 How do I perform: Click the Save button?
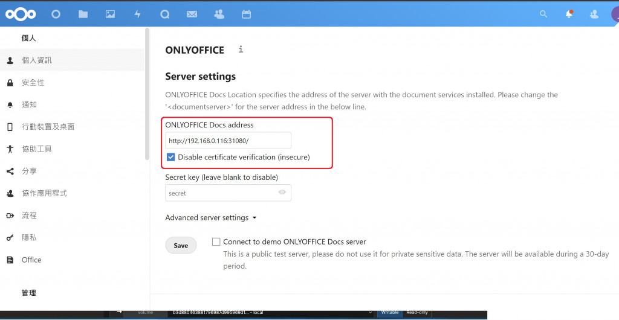click(180, 245)
